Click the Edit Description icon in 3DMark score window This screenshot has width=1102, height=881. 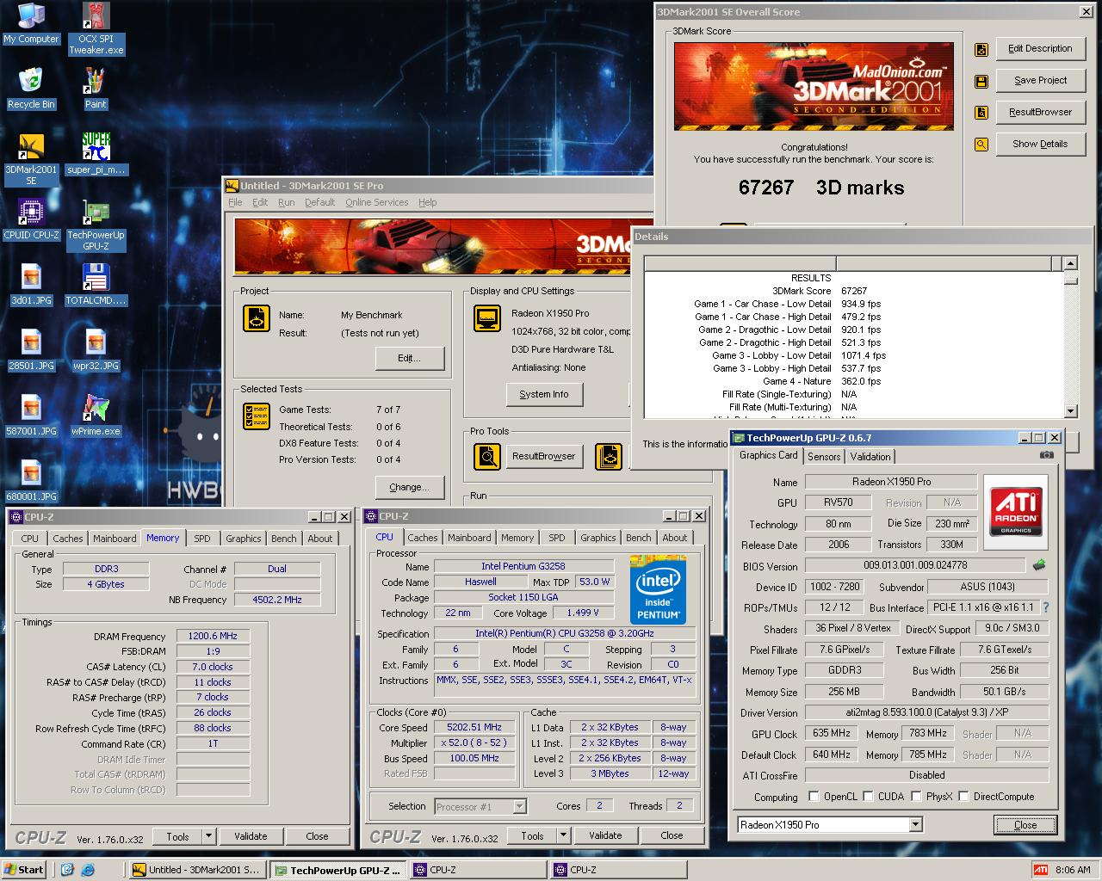pos(981,50)
